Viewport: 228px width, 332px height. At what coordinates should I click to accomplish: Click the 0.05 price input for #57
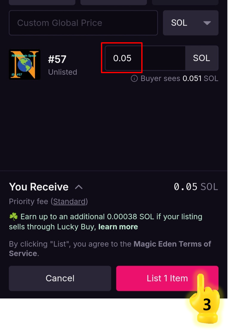coord(145,58)
